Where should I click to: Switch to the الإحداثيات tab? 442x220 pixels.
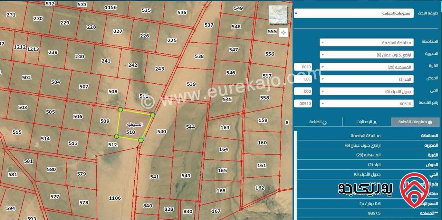click(367, 122)
